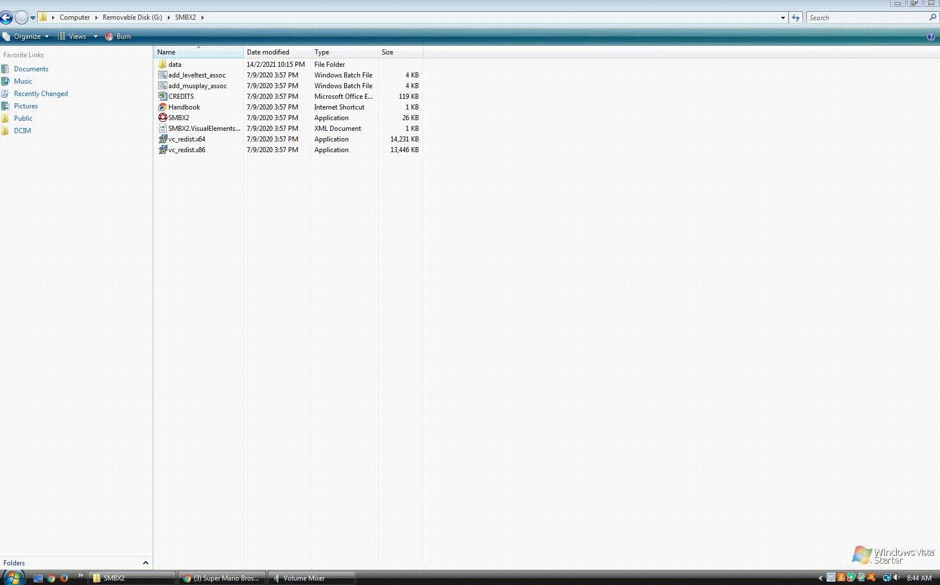The width and height of the screenshot is (940, 585).
Task: Click inside the Search field
Action: (x=868, y=18)
